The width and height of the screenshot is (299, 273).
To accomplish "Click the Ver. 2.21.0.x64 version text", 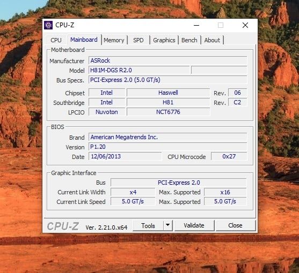I will (x=106, y=227).
